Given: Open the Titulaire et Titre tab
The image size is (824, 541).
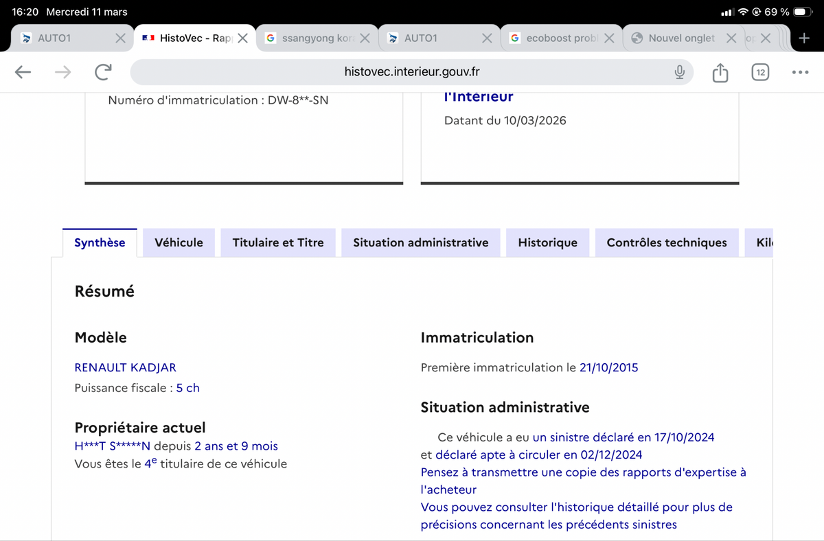Looking at the screenshot, I should tap(278, 242).
